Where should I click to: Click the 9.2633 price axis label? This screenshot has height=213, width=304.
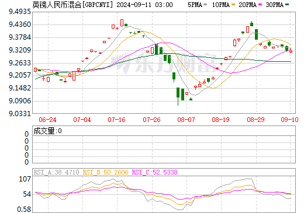coord(20,63)
